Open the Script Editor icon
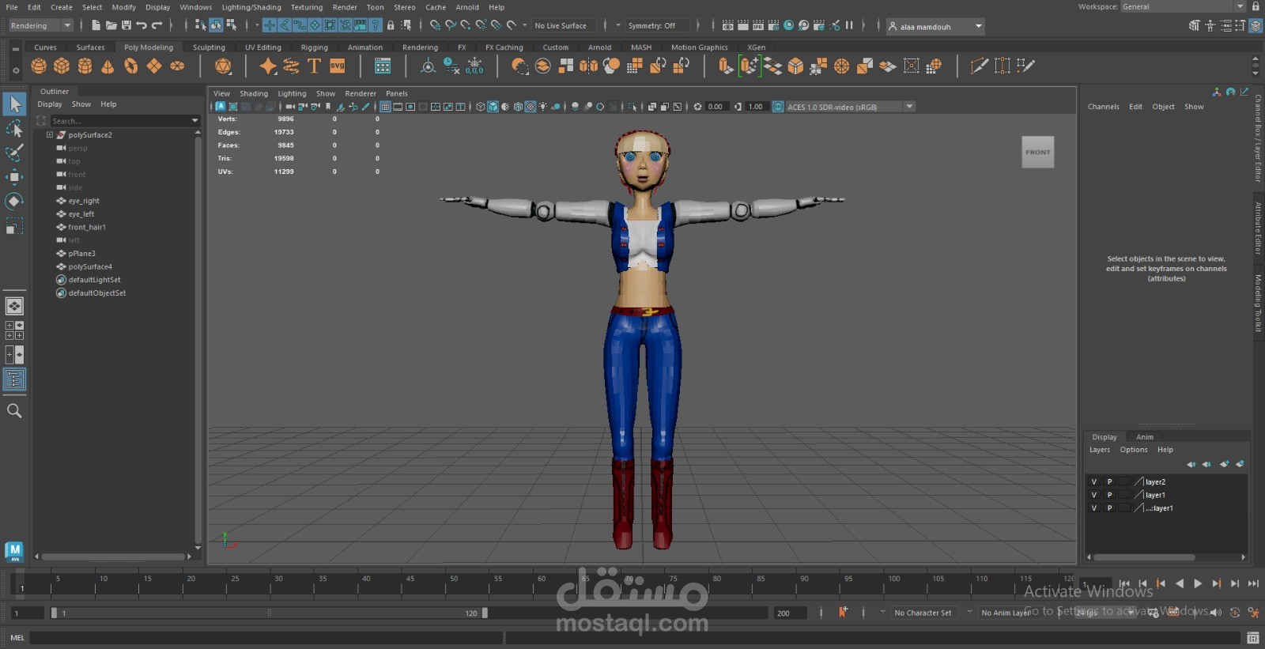Image resolution: width=1265 pixels, height=649 pixels. pos(1253,638)
